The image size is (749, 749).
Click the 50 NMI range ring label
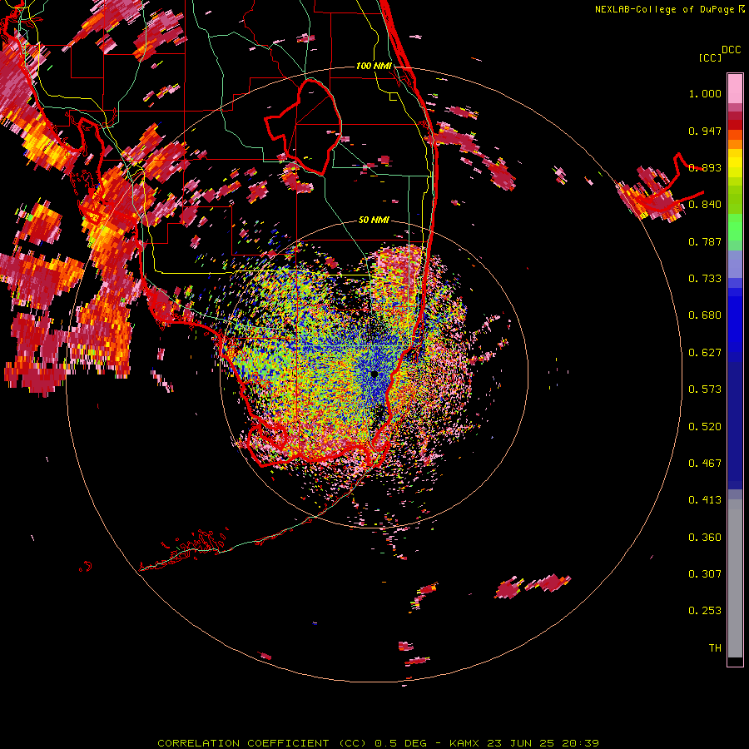(x=374, y=221)
